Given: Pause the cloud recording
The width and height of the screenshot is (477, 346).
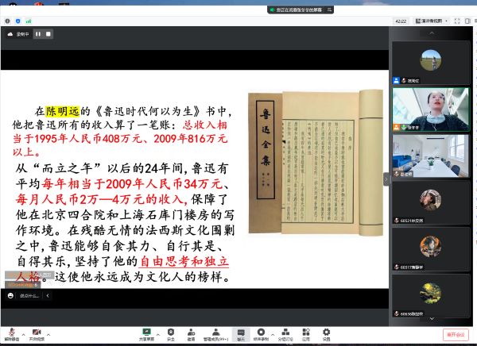Looking at the screenshot, I should (x=37, y=34).
